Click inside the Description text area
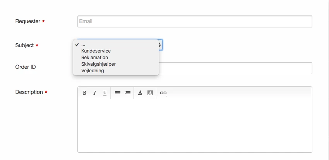Image resolution: width=329 pixels, height=160 pixels. [195, 126]
